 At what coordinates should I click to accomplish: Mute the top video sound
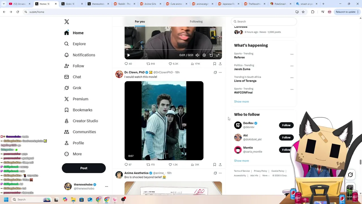197,55
